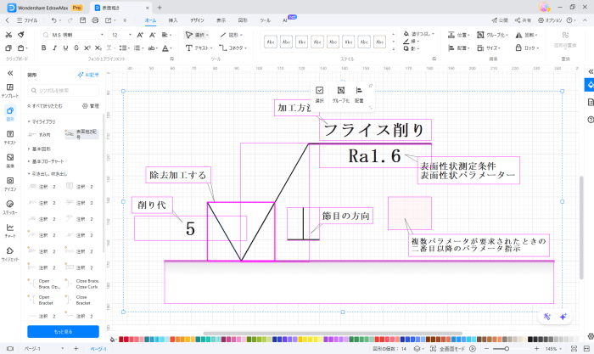594x354 pixels.
Task: Click the 共有 button
Action: 523,20
